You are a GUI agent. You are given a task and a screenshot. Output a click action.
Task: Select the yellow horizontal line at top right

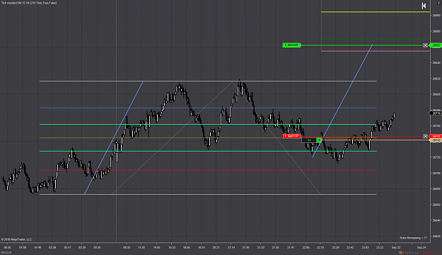tap(376, 12)
